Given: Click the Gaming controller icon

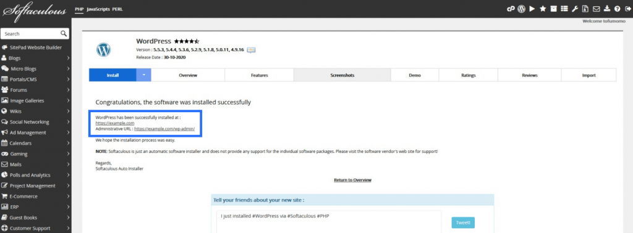Looking at the screenshot, I should coord(4,153).
